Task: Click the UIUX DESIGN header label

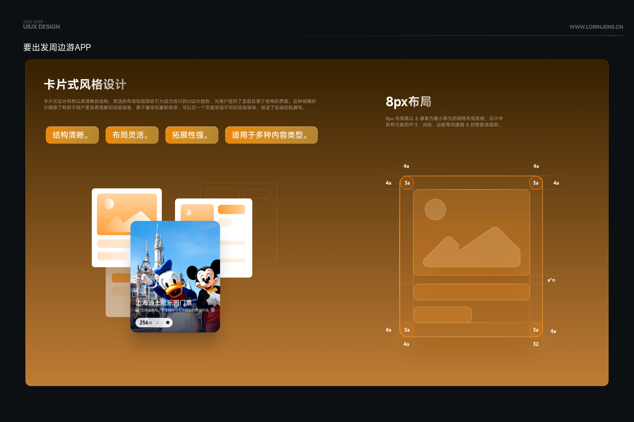Action: pyautogui.click(x=42, y=27)
